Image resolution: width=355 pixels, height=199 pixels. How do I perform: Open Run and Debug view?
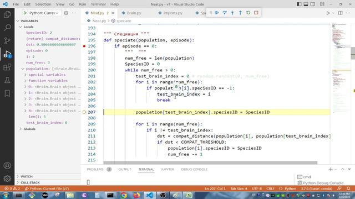(7, 54)
